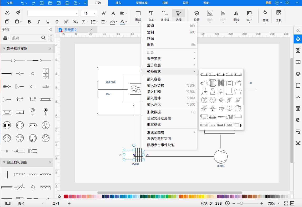The height and width of the screenshot is (207, 302).
Task: Open the 组合 submenu arrow
Action: point(194,52)
